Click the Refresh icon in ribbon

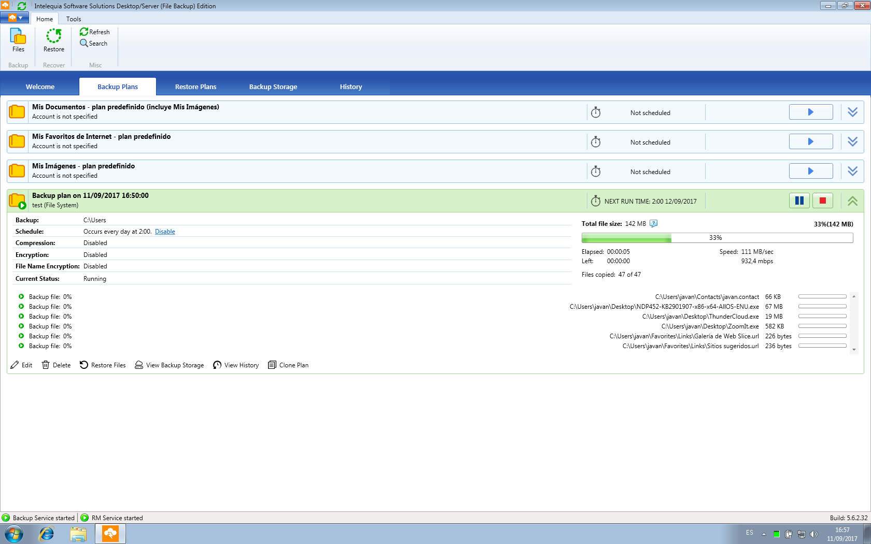(84, 32)
